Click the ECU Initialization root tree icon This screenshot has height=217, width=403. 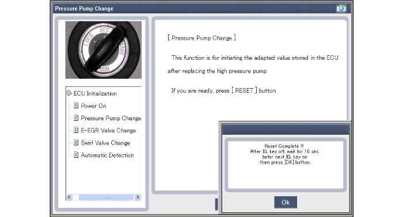tap(69, 93)
